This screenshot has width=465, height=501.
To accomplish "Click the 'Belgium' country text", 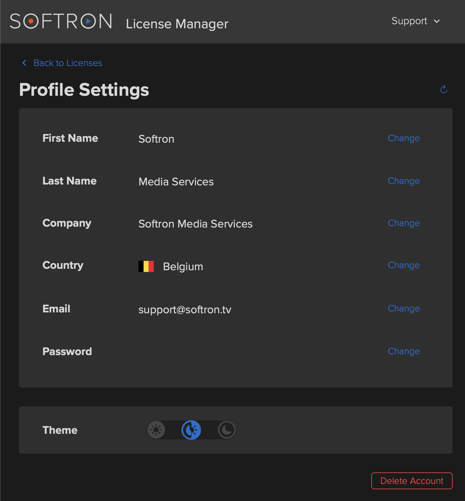I will (x=183, y=267).
